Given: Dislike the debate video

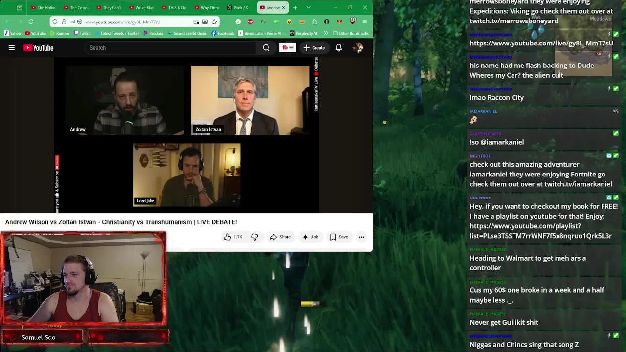Looking at the screenshot, I should click(x=254, y=237).
